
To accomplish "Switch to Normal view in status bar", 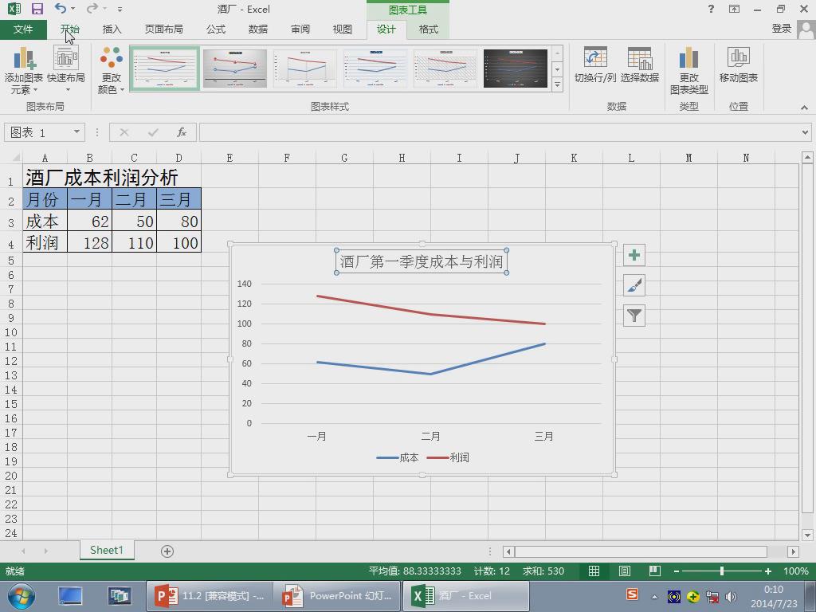I will tap(594, 571).
